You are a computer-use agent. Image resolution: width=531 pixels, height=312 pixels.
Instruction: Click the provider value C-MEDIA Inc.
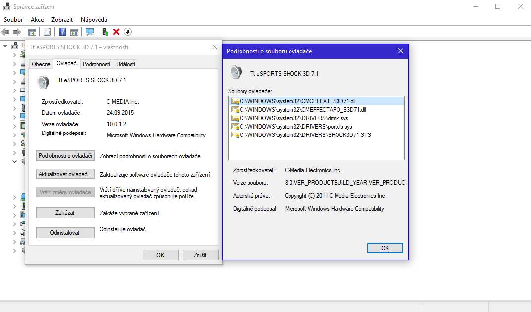point(123,102)
